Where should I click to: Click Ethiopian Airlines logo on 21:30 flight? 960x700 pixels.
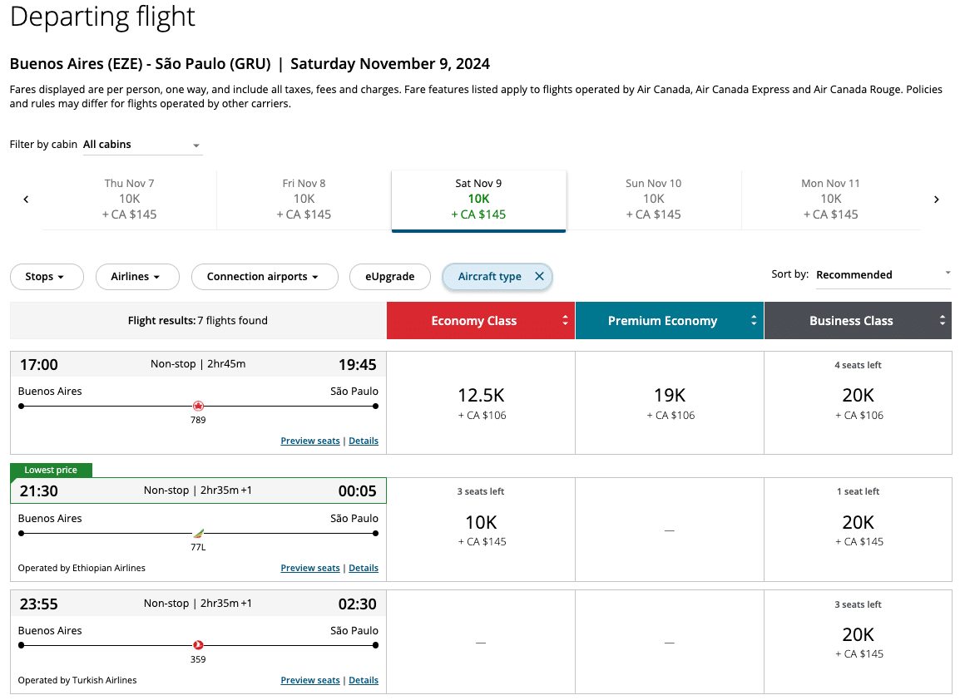click(x=198, y=533)
